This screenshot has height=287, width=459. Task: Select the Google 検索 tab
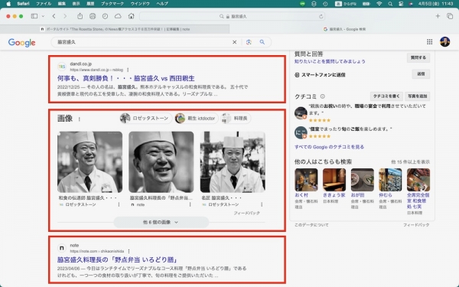(344, 29)
